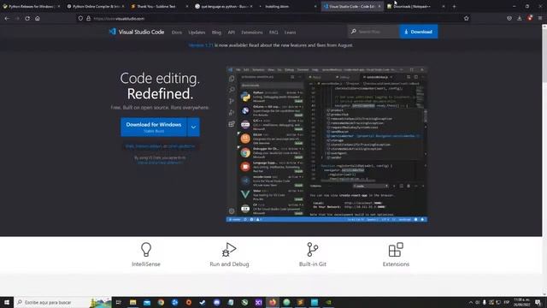The image size is (547, 308).
Task: Open the Learn menu item
Action: (x=290, y=33)
